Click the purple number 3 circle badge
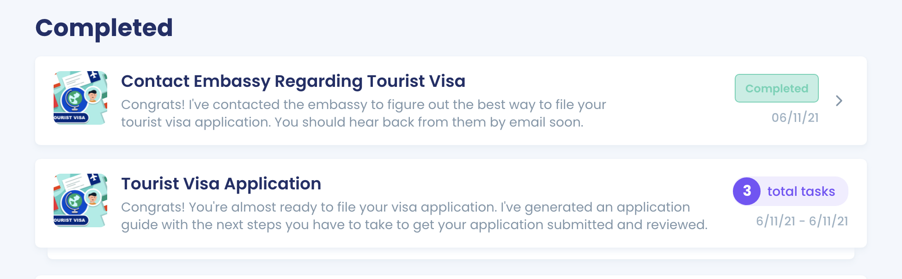 (747, 191)
